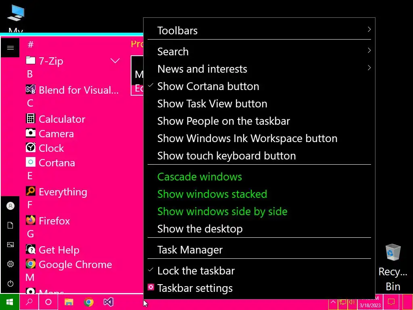Open Task Manager from context menu
The width and height of the screenshot is (413, 310).
(259, 249)
